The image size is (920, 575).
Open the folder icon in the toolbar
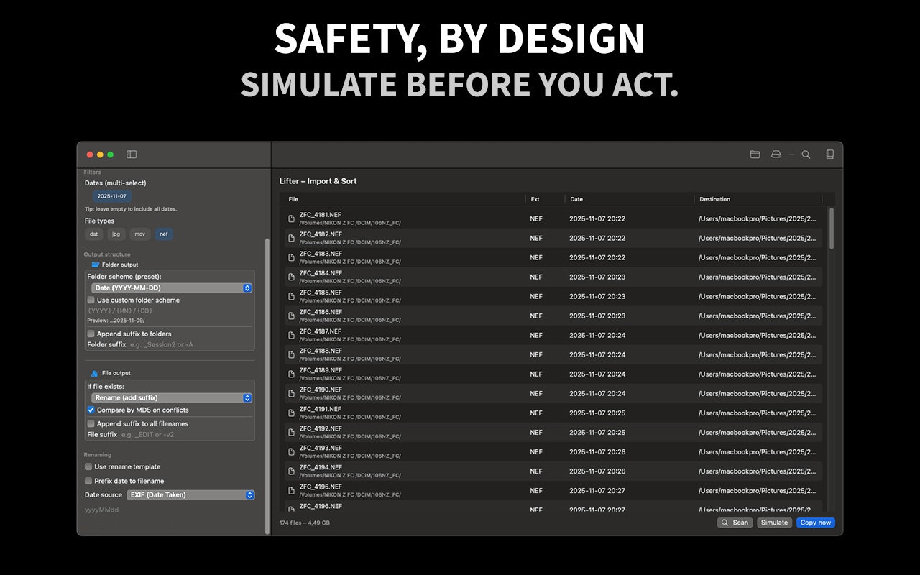tap(755, 154)
